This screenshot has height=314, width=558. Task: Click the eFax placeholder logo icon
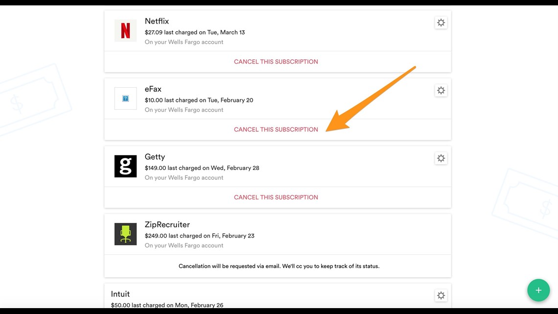tap(126, 98)
